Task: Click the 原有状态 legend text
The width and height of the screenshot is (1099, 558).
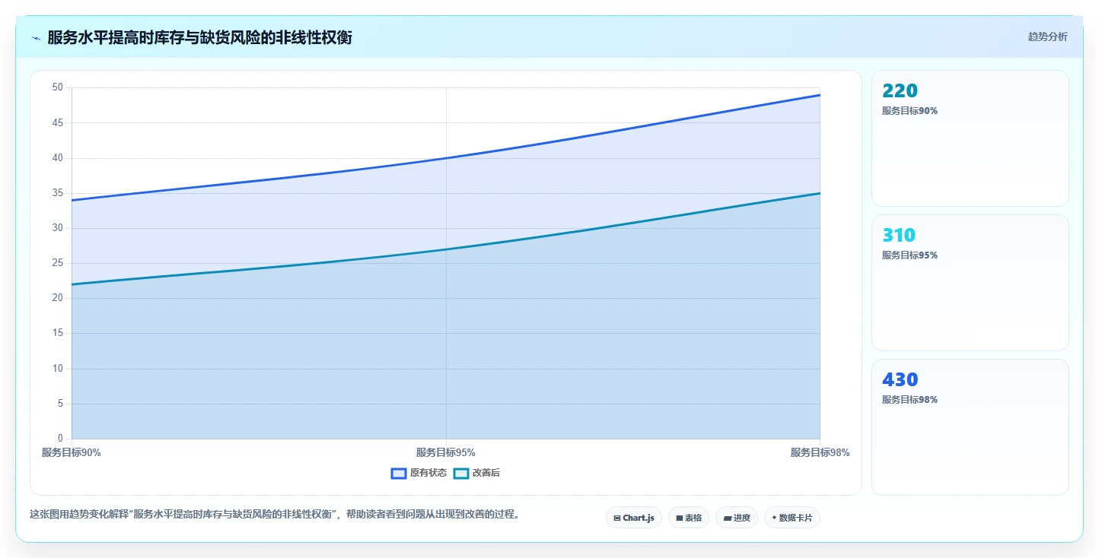Action: 428,473
